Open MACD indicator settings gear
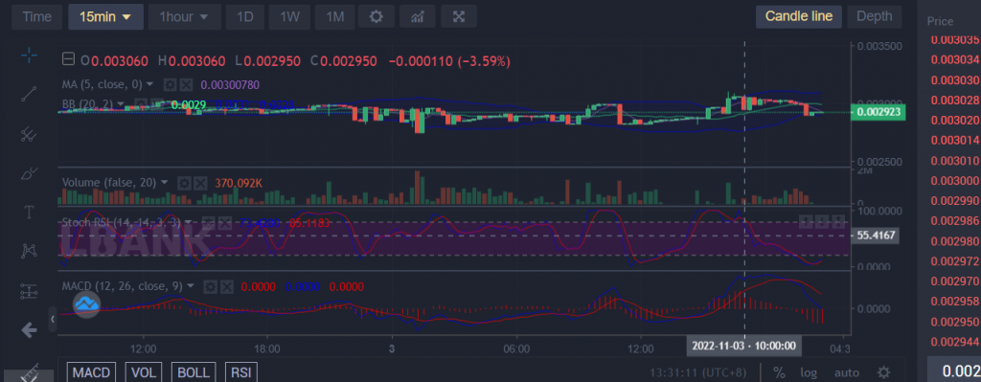This screenshot has height=382, width=981. point(210,286)
